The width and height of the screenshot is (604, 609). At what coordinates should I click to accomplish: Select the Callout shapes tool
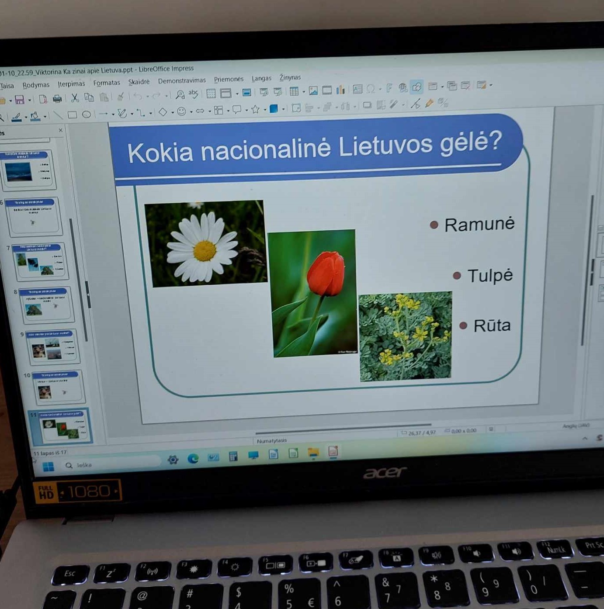(237, 110)
